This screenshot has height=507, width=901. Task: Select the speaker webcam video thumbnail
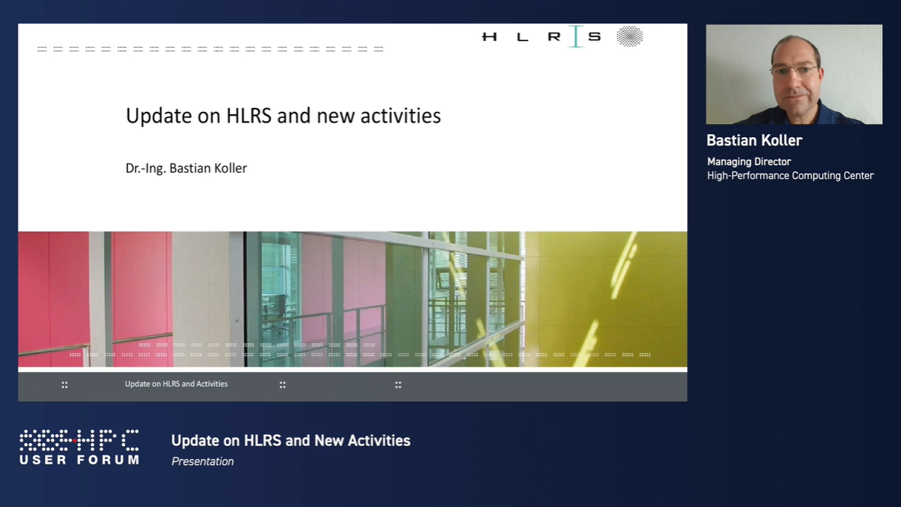[x=794, y=74]
